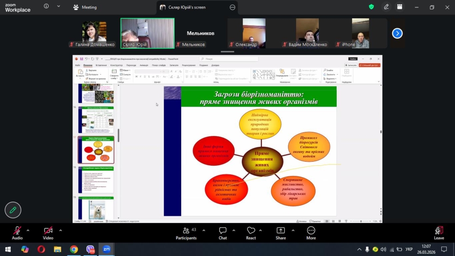The height and width of the screenshot is (256, 455).
Task: Click the Windows Start button
Action: (8, 249)
